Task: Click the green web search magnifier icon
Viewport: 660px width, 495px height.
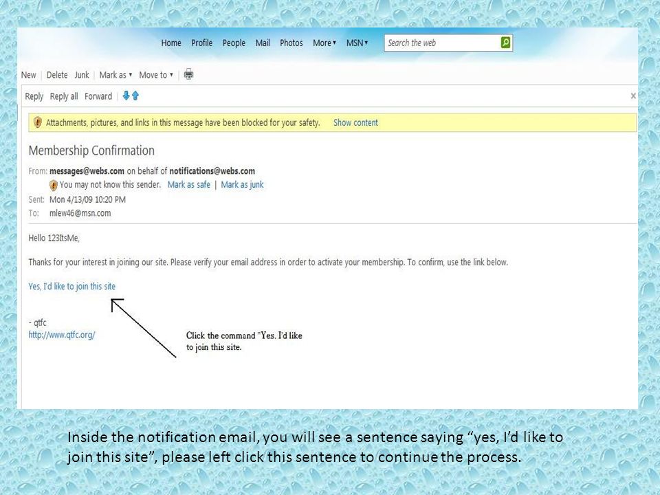Action: pyautogui.click(x=505, y=43)
